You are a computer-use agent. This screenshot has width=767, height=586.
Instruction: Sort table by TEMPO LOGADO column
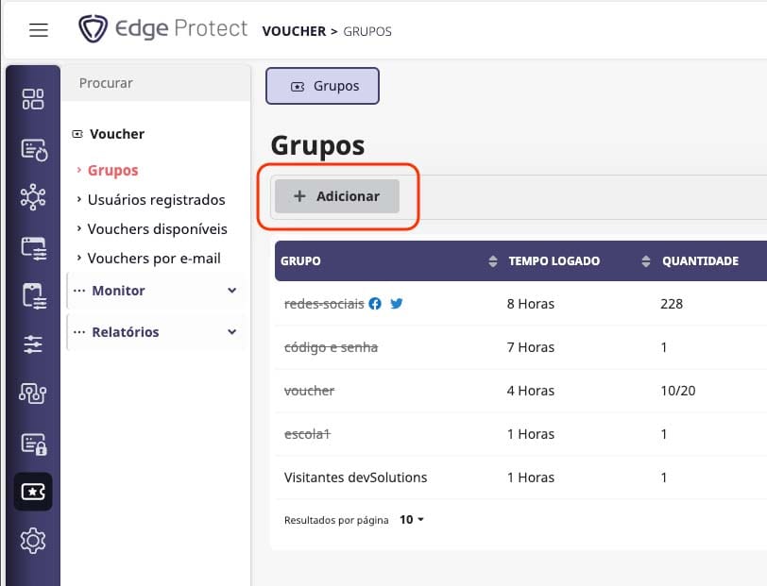(x=646, y=261)
